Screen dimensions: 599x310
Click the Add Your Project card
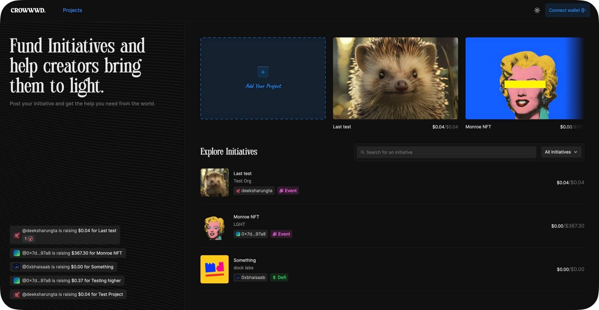click(263, 78)
